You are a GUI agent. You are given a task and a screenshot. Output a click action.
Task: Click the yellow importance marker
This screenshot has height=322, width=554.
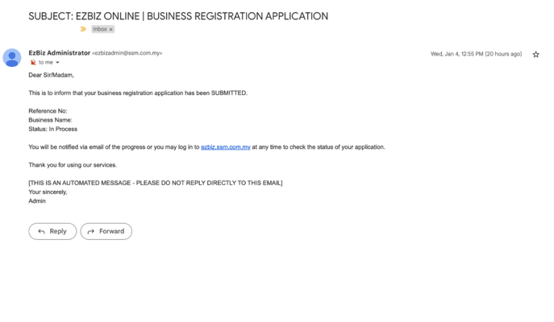[x=83, y=29]
